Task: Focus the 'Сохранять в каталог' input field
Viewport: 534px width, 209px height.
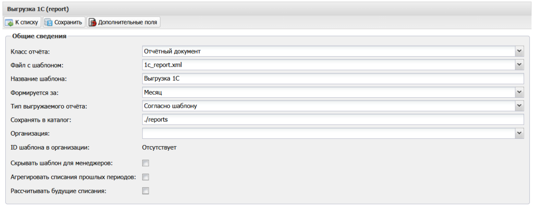Action: pos(332,120)
